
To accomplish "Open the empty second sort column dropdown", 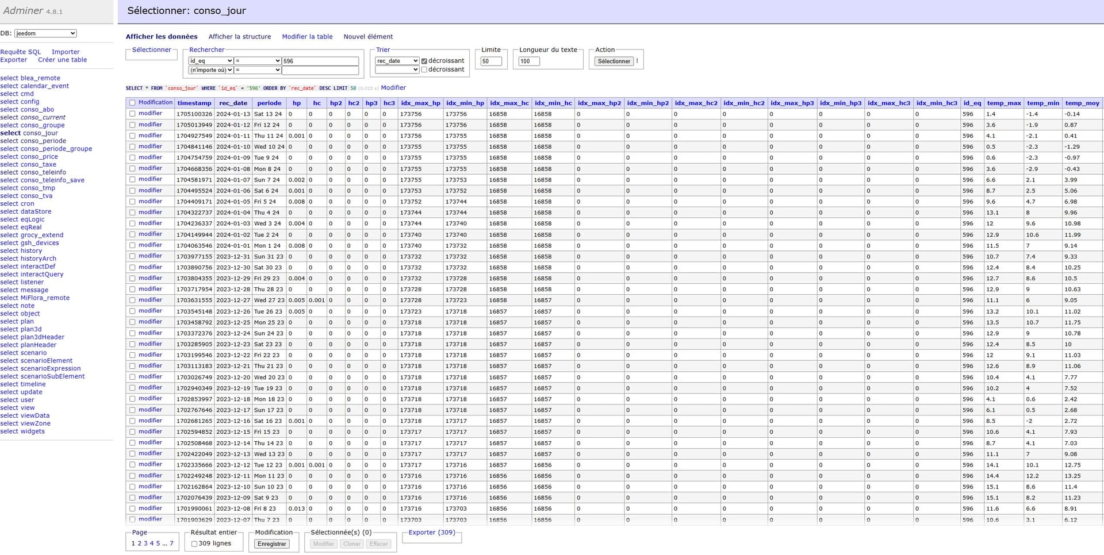I will [x=397, y=70].
